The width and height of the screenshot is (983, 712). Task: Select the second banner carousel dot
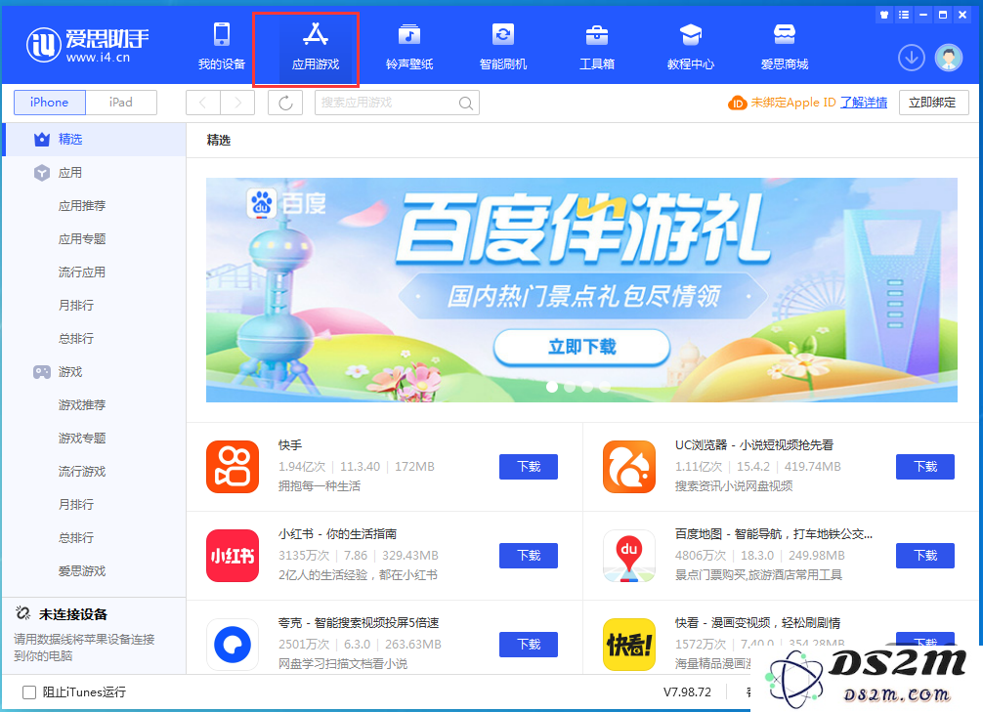pos(570,387)
